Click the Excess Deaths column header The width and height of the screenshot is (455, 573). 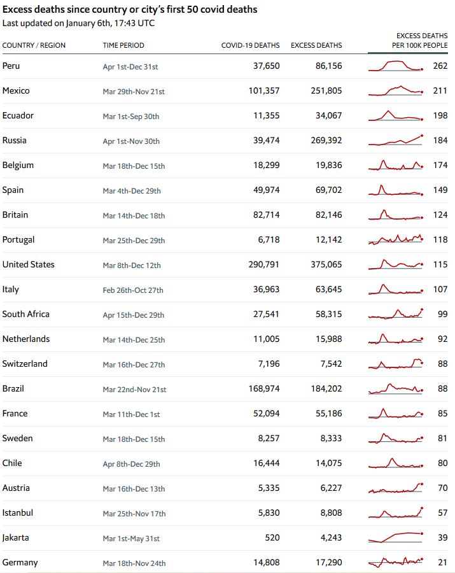pos(316,45)
